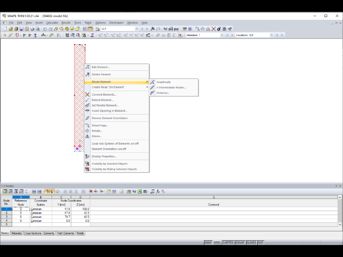This screenshot has height=257, width=343.
Task: Toggle CARTES in the status bar
Action: [228, 243]
